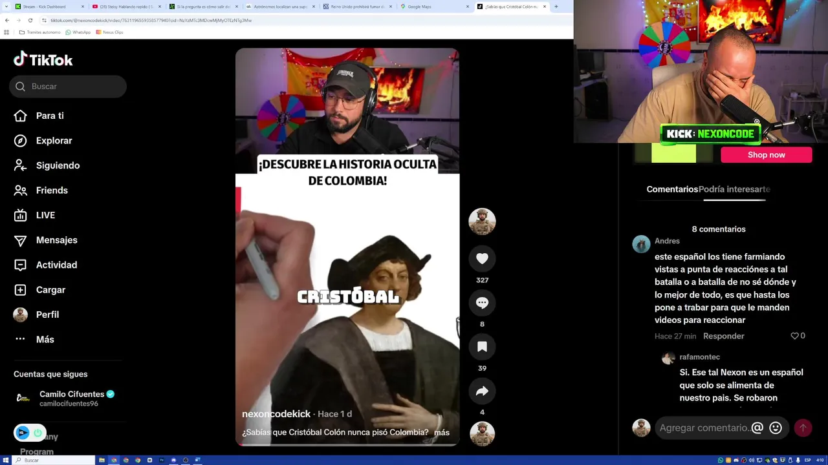The image size is (828, 465).
Task: Click 8 comentarios heading
Action: tap(719, 229)
